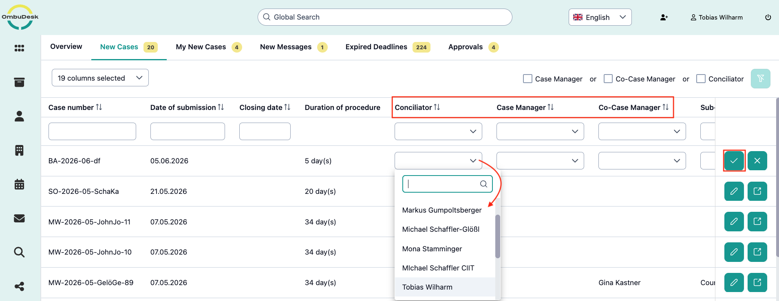
Task: Check the Co-Case Manager checkbox
Action: pyautogui.click(x=608, y=79)
